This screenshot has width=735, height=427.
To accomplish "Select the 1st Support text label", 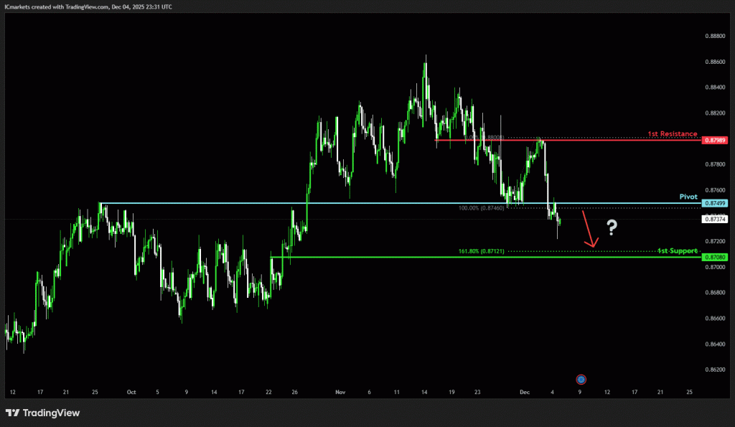I will click(x=677, y=250).
